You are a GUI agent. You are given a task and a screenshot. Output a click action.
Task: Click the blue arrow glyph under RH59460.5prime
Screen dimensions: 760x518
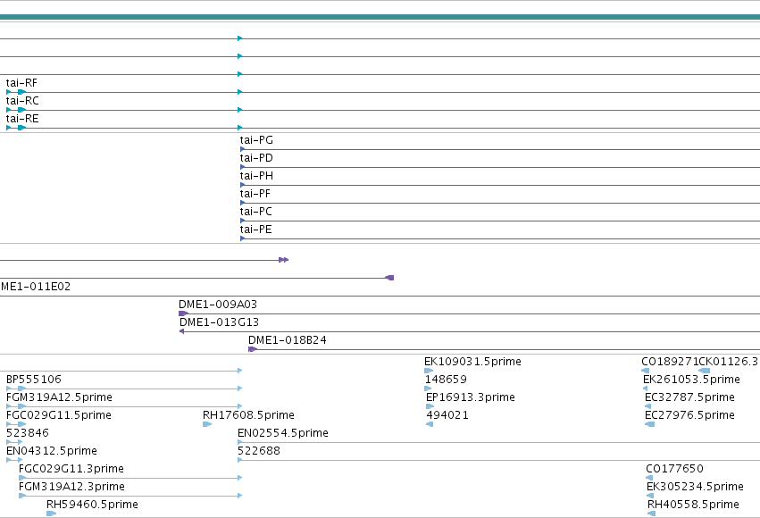[x=52, y=514]
